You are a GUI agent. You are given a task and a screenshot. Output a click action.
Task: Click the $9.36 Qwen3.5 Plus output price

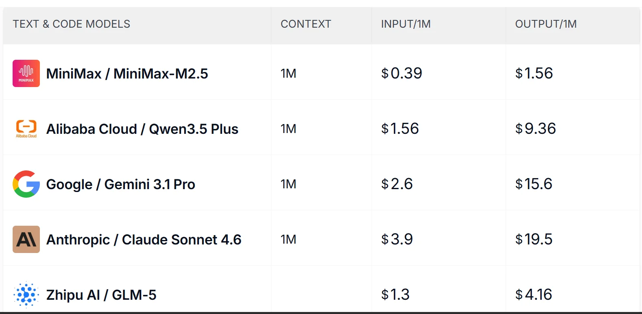[535, 129]
